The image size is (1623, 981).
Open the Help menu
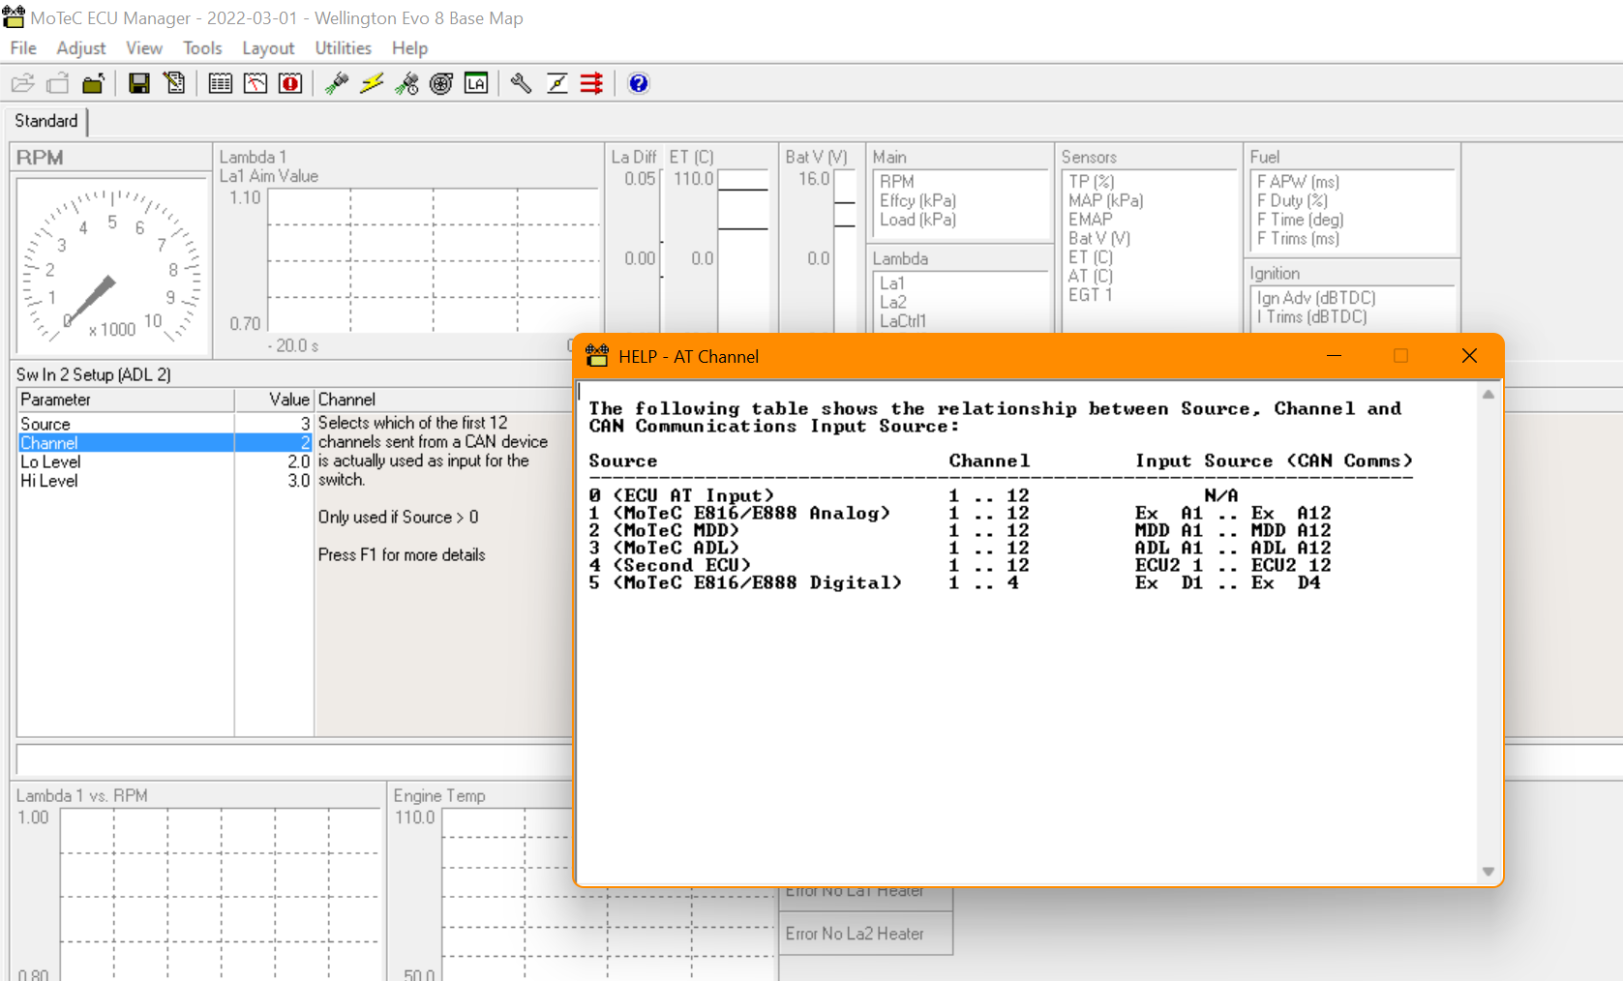click(409, 47)
